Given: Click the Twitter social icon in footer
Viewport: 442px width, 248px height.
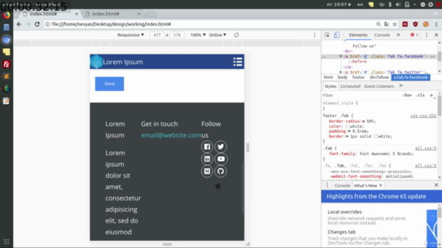Looking at the screenshot, I should 221,147.
